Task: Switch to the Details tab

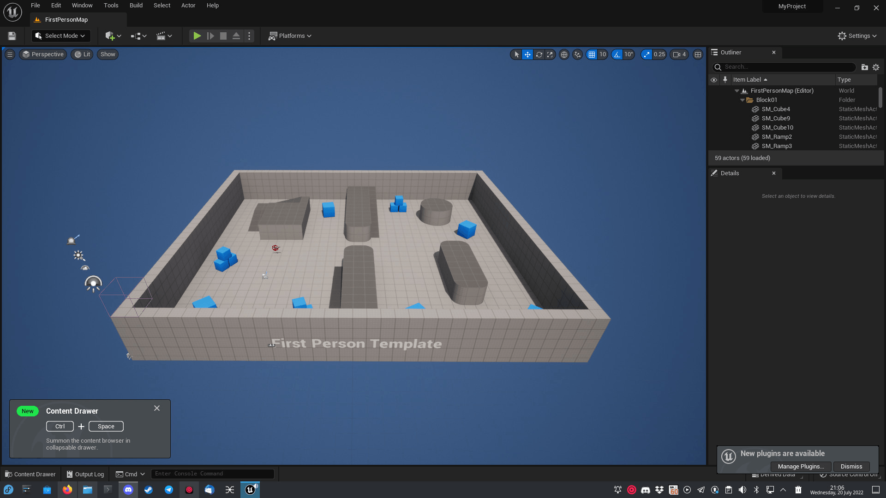Action: point(730,173)
